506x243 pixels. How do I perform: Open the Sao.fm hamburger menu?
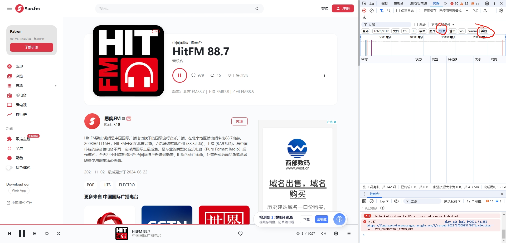pyautogui.click(x=10, y=8)
